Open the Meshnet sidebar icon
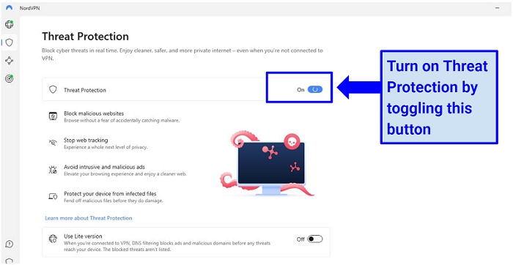 [x=10, y=61]
